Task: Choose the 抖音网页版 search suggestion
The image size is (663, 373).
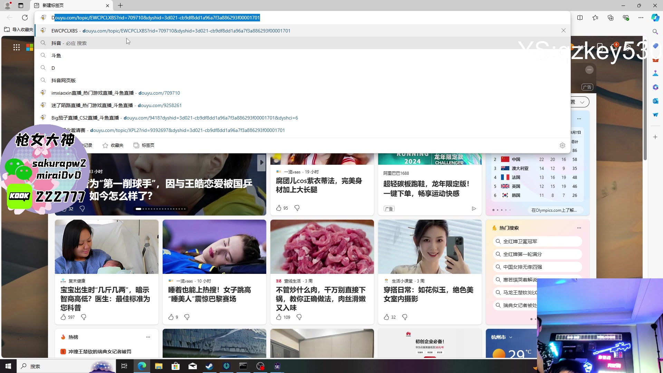Action: click(302, 80)
